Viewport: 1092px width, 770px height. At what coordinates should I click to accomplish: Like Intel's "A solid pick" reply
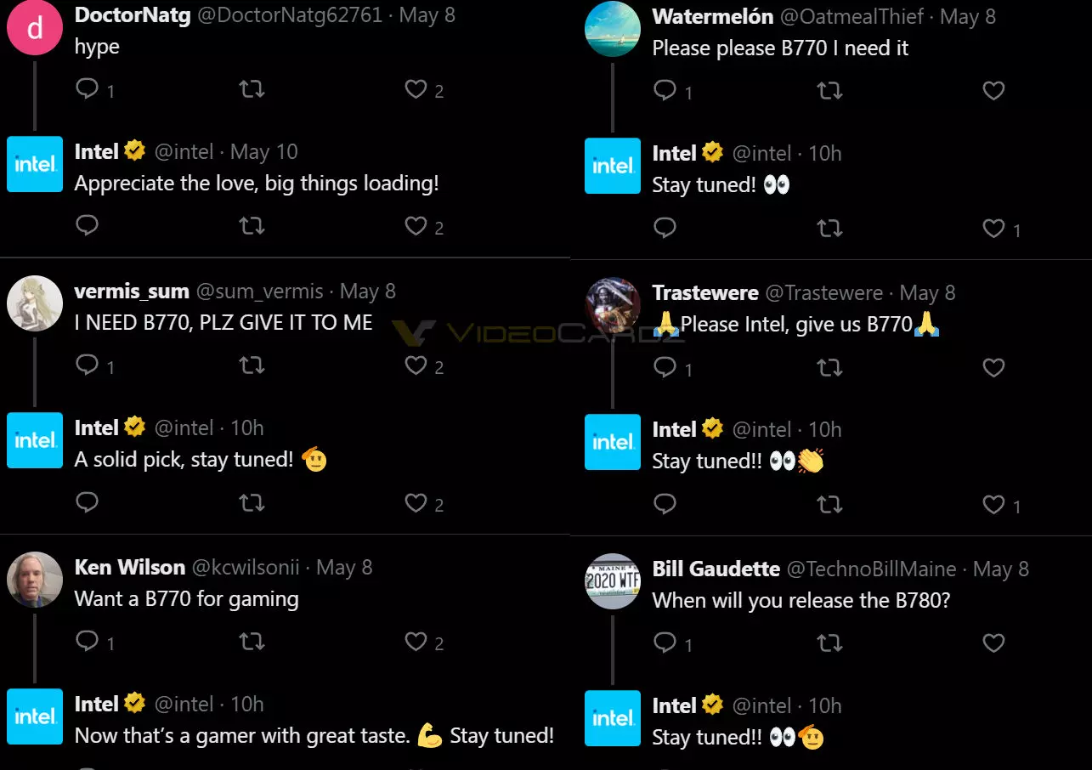tap(416, 503)
